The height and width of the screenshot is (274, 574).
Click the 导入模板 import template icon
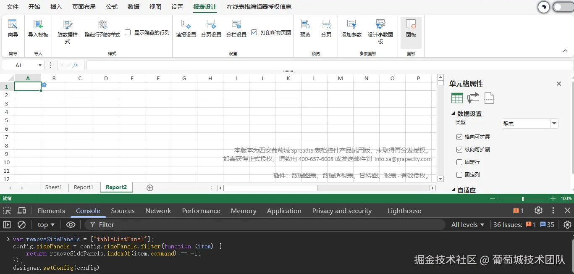point(38,24)
